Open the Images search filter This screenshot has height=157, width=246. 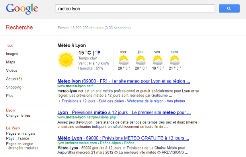click(x=12, y=54)
